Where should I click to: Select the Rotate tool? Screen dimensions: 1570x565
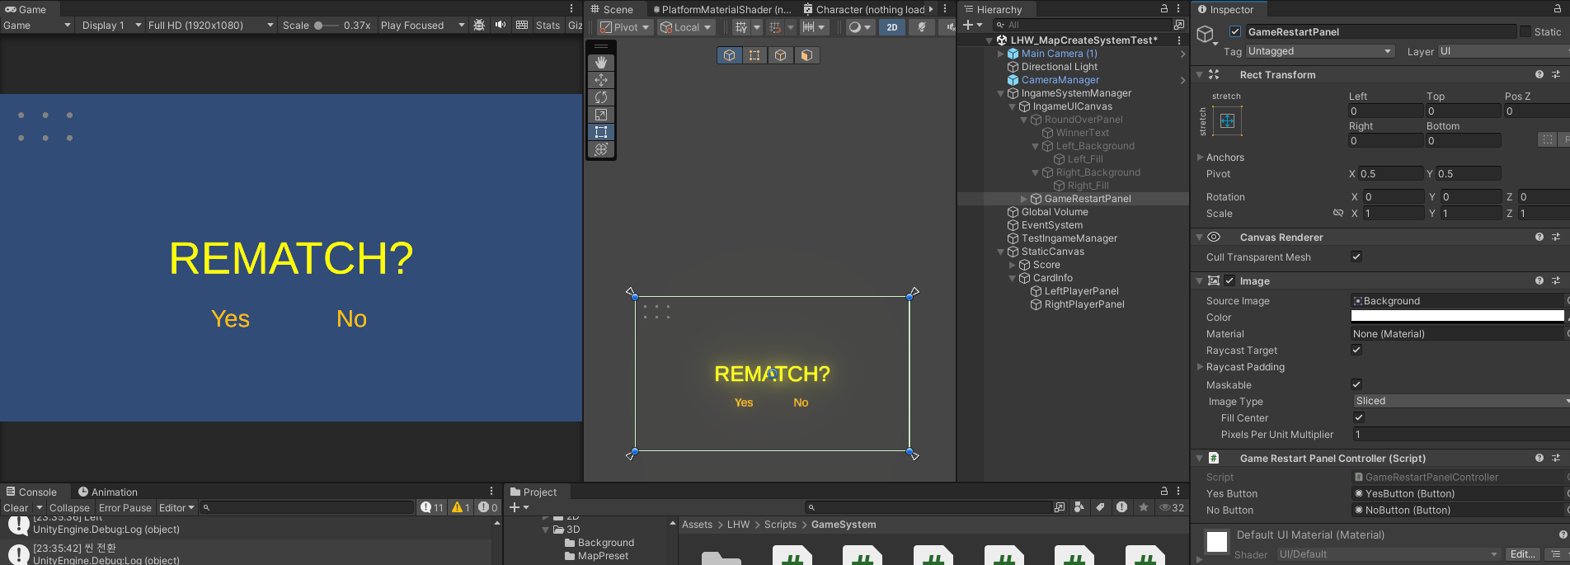(x=601, y=97)
